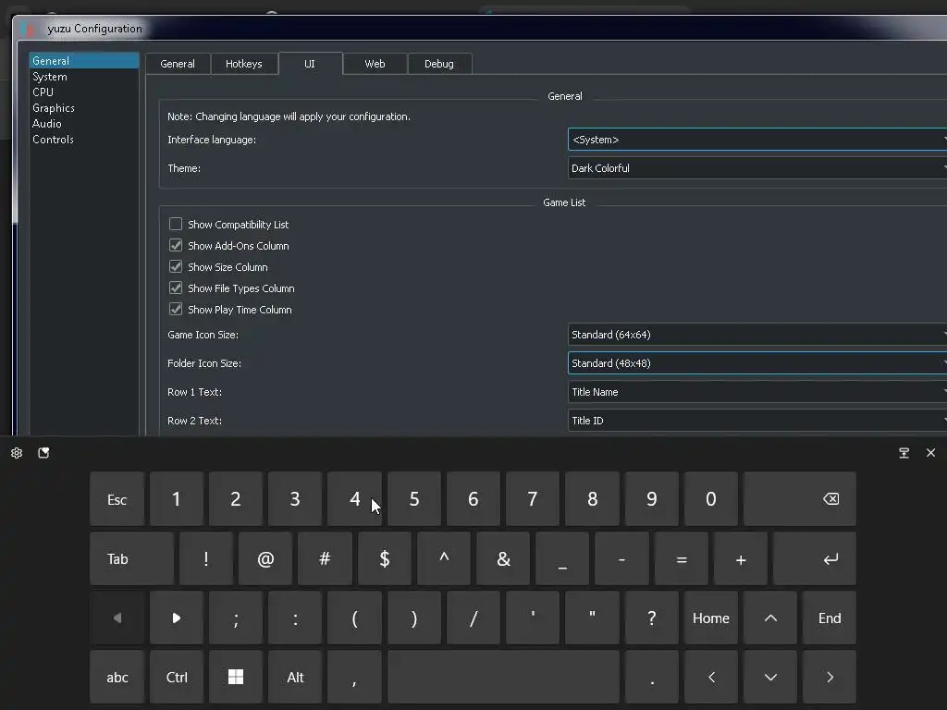Tap the left arrow key
Image resolution: width=947 pixels, height=710 pixels.
click(x=711, y=677)
